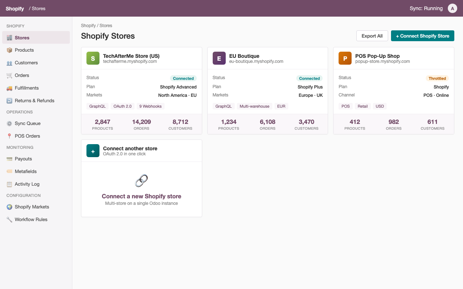
Task: Click the Orders cart icon
Action: tap(9, 76)
